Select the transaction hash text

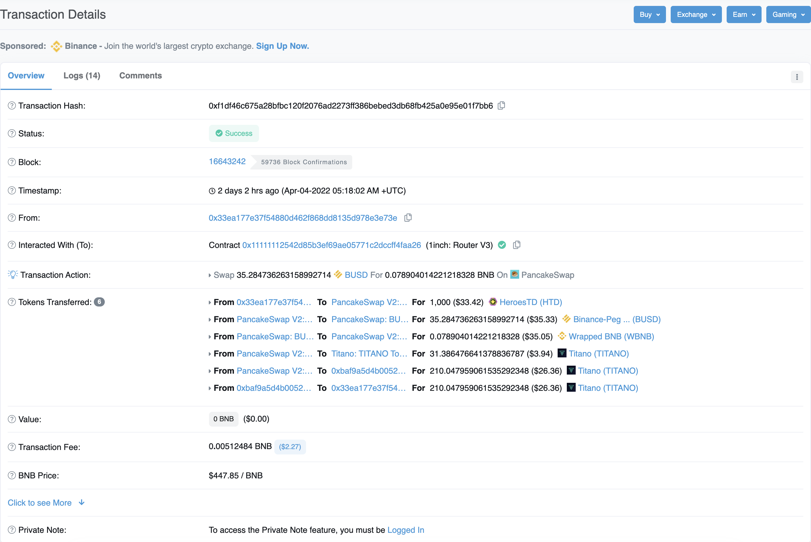(351, 106)
